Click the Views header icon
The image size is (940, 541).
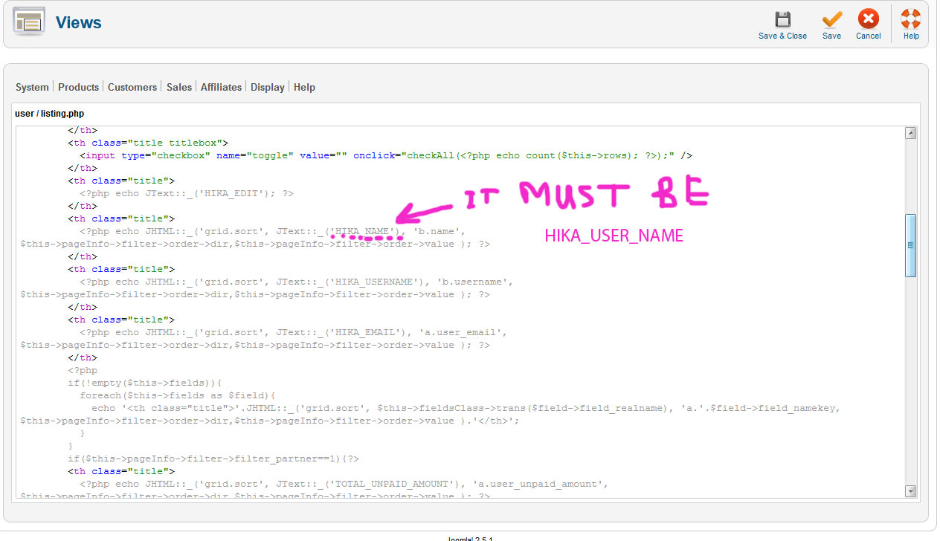tap(29, 22)
